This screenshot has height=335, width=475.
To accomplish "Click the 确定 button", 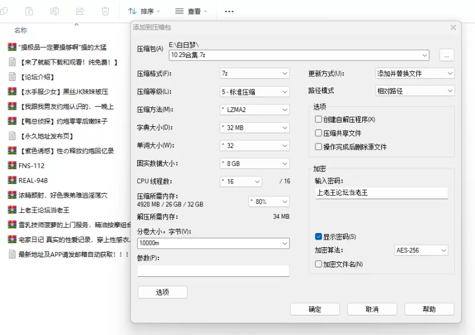I will point(315,309).
